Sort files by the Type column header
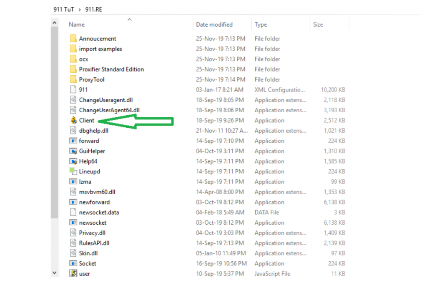Viewport: 427px width, 287px height. (261, 25)
